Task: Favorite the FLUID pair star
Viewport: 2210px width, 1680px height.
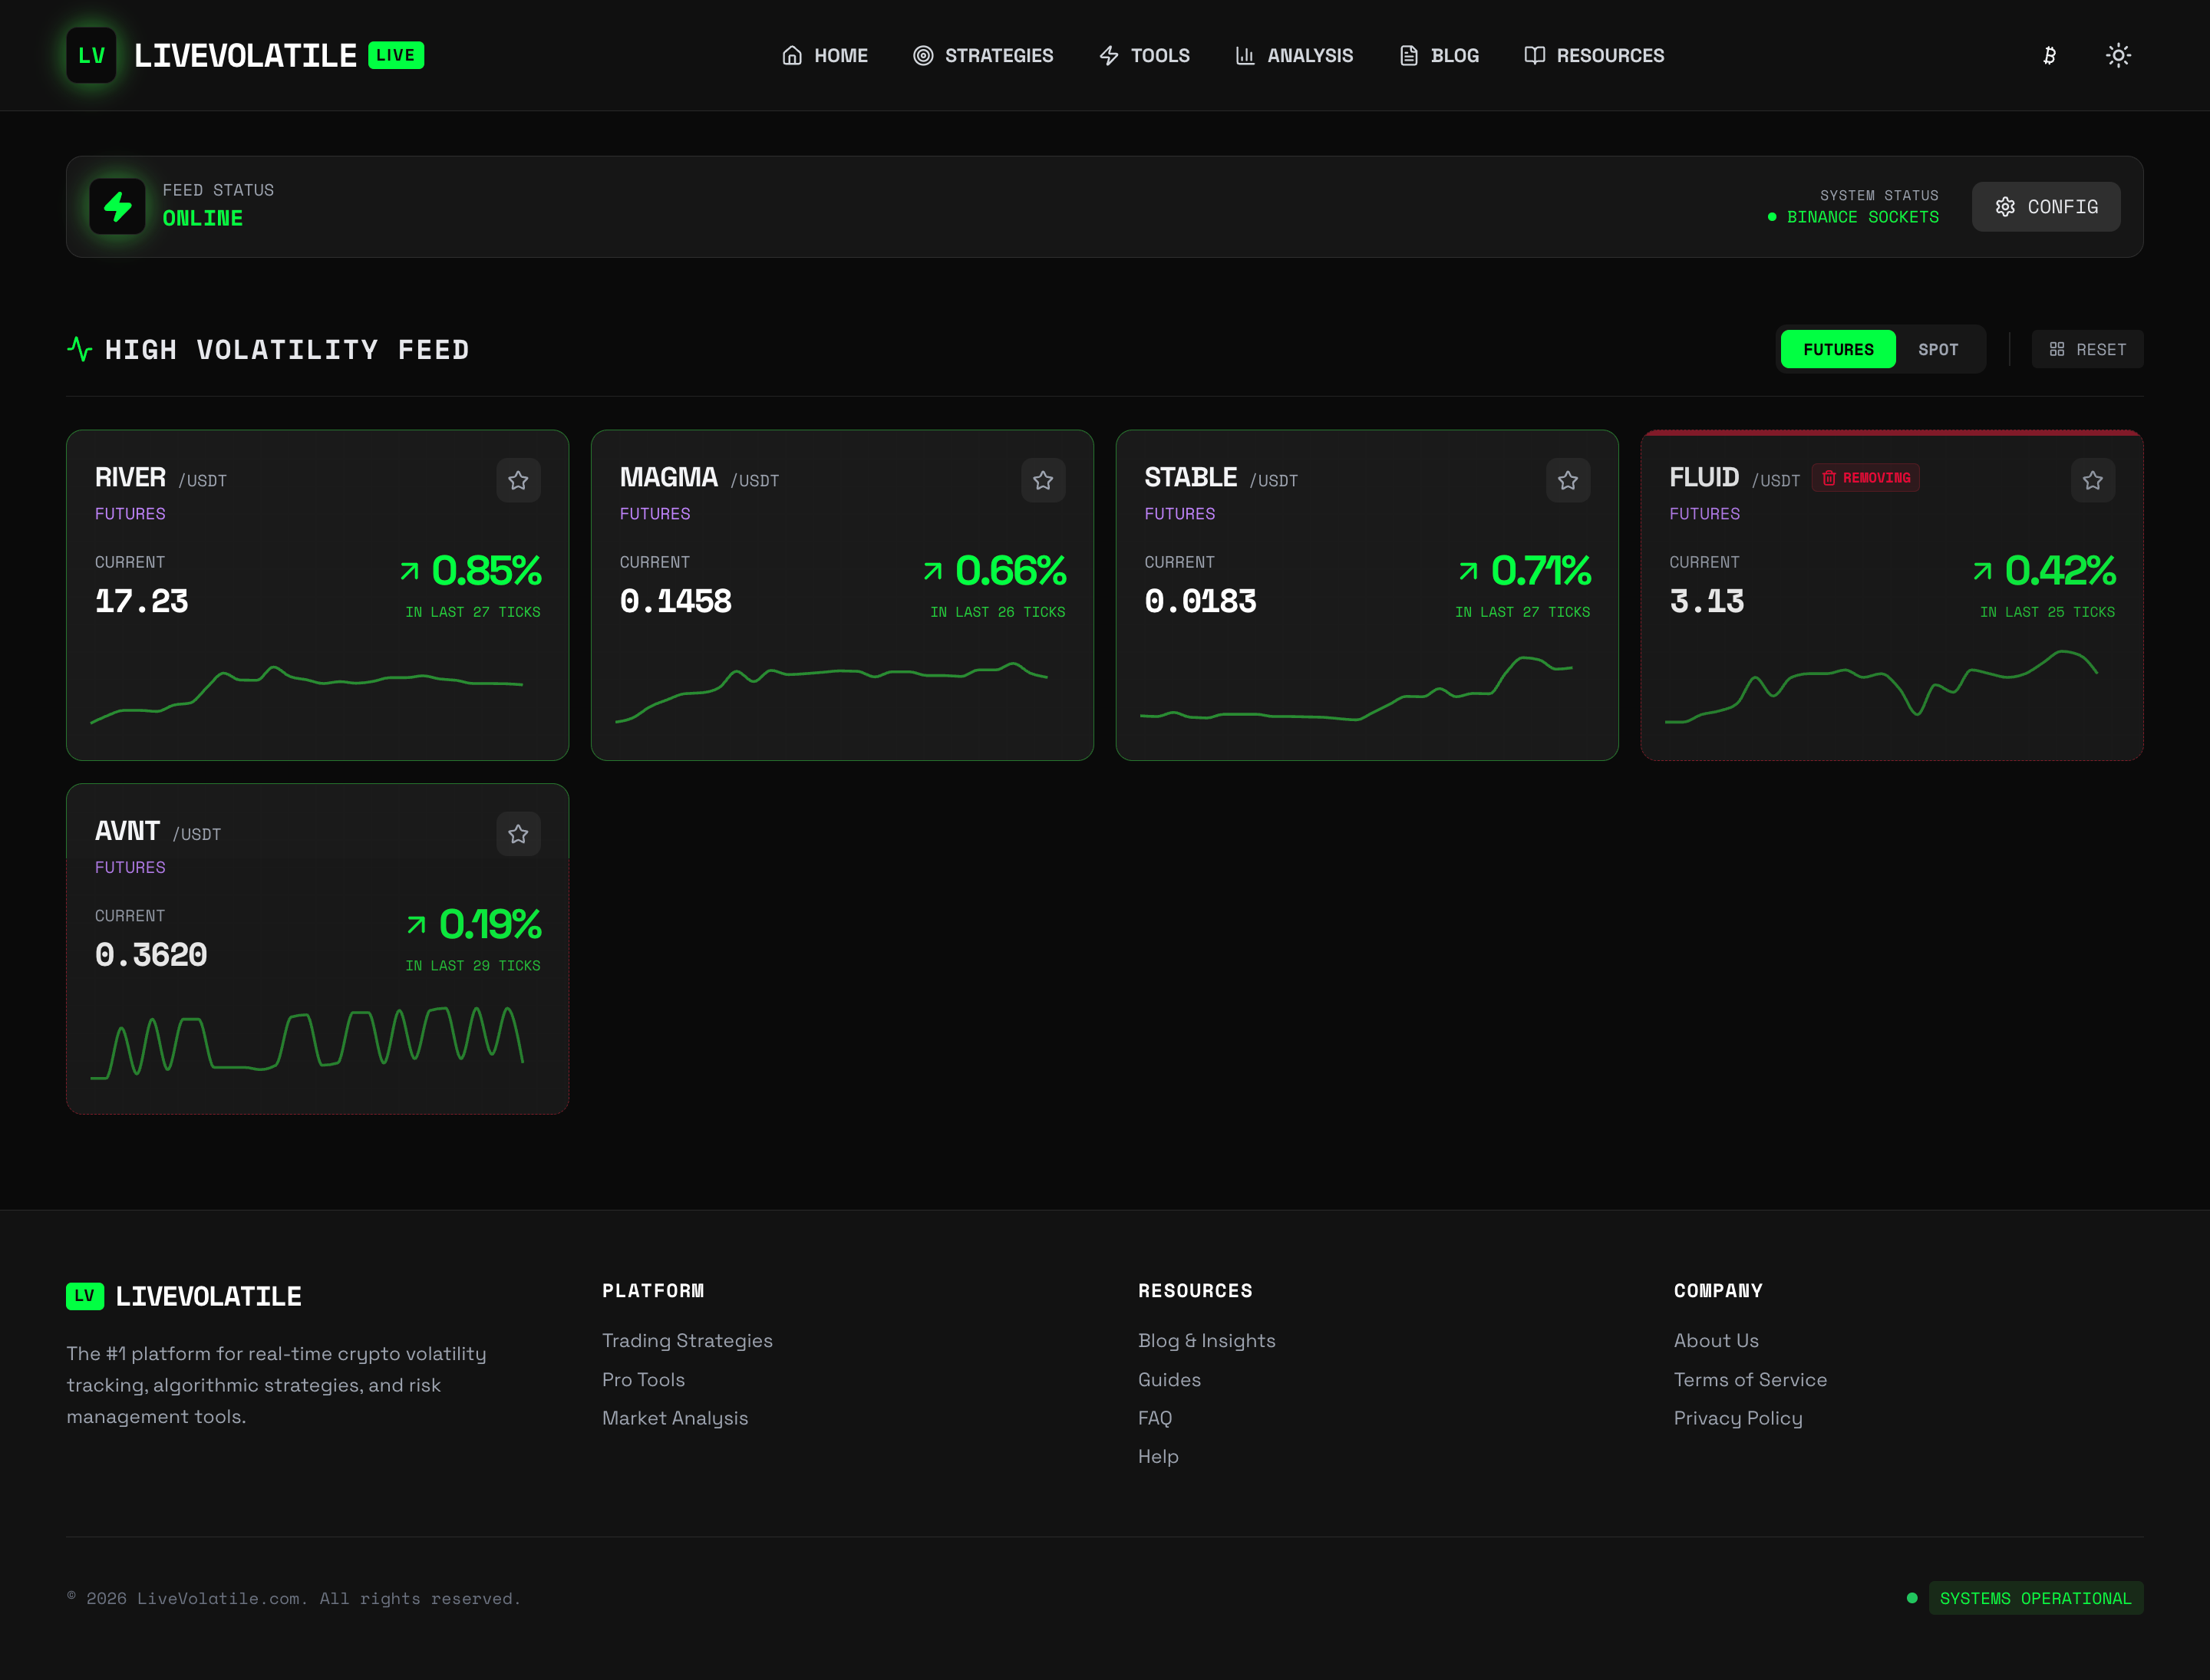Action: pos(2093,481)
